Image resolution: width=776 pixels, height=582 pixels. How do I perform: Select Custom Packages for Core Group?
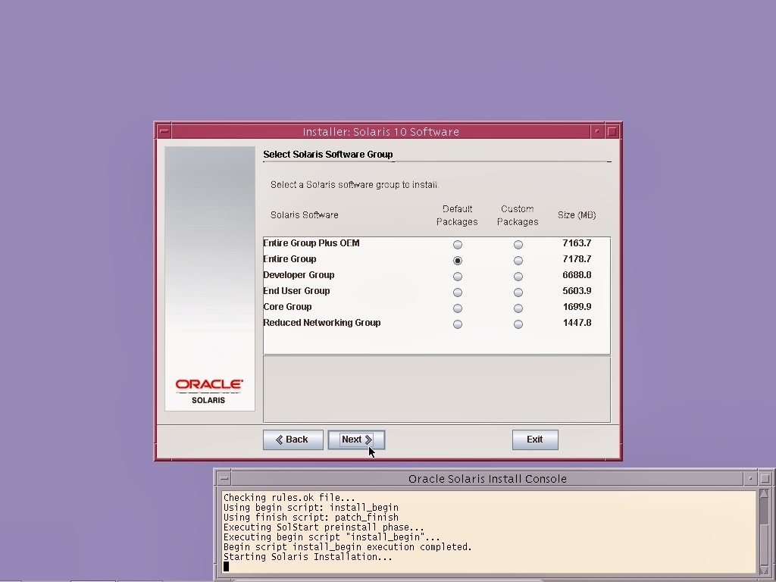(x=518, y=308)
